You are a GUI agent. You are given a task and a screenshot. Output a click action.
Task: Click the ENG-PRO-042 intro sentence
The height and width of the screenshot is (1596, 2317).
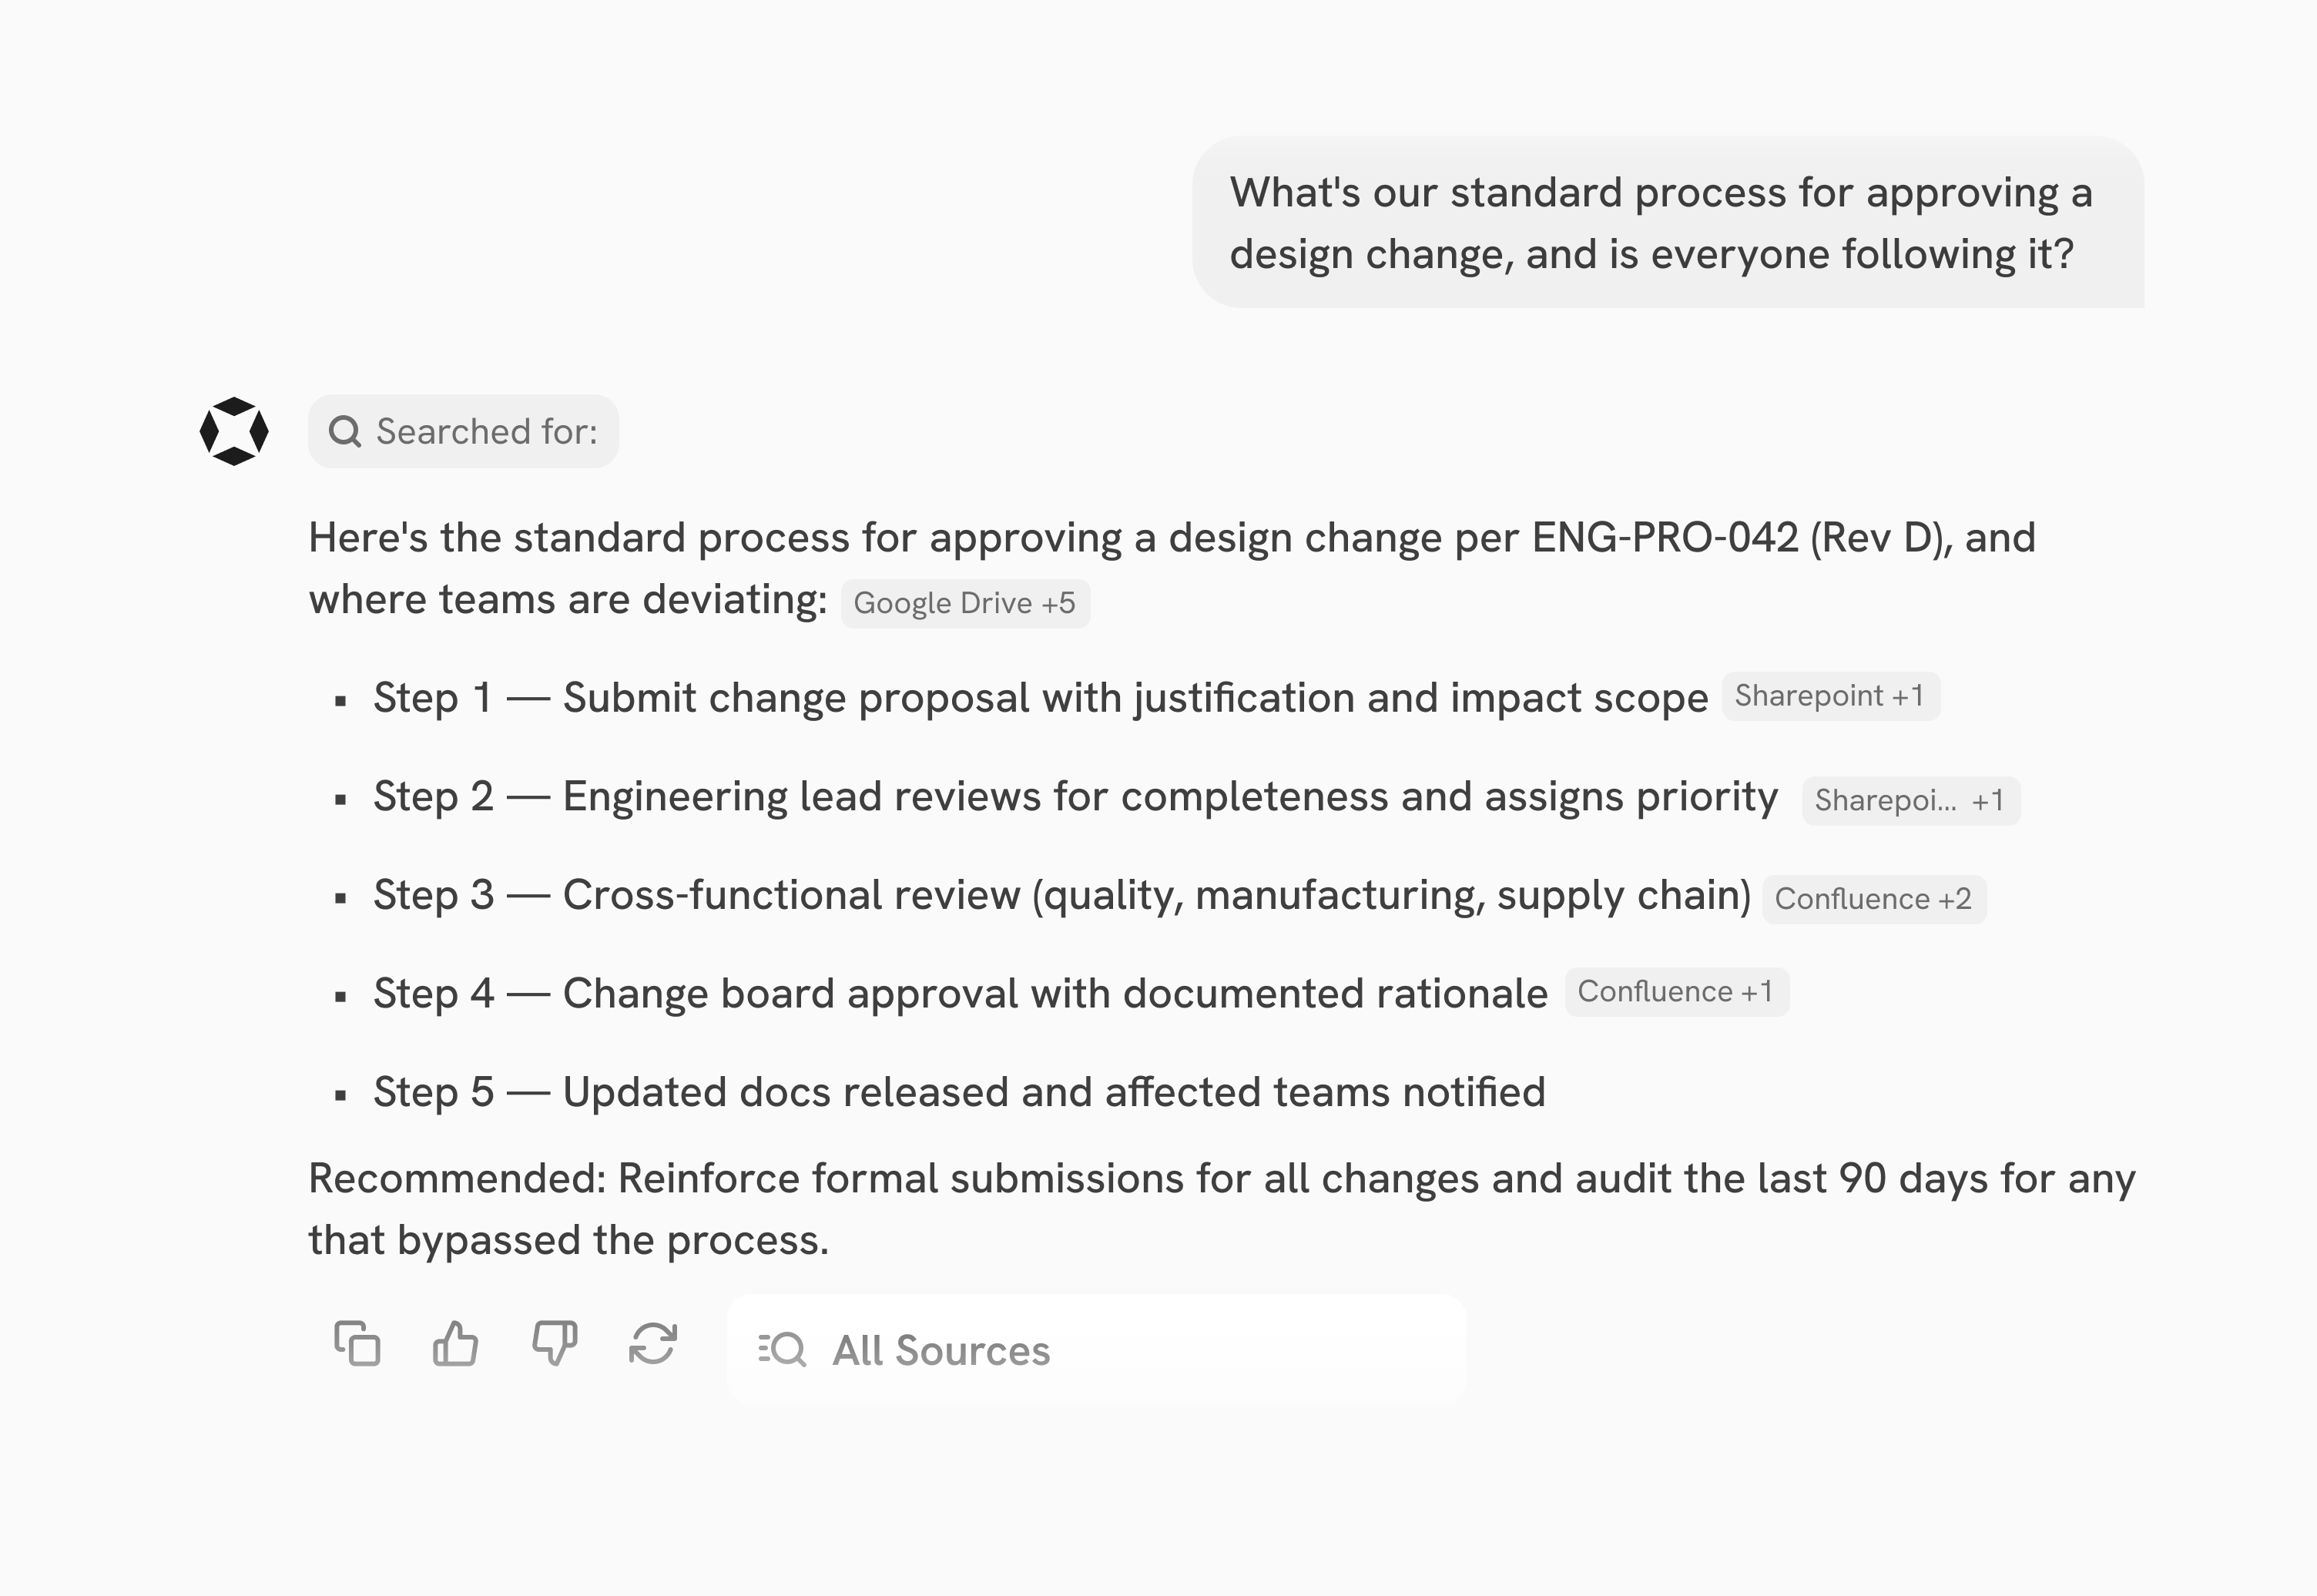1170,539
